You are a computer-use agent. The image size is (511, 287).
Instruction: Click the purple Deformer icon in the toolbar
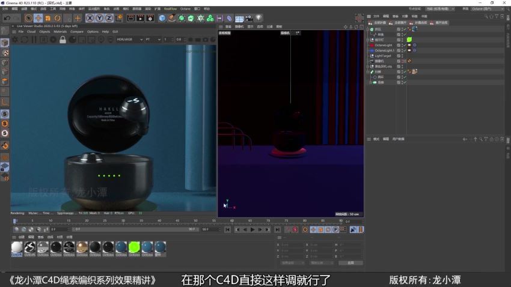click(x=230, y=18)
